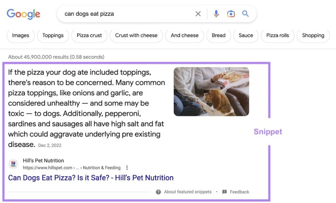Viewport: 336px width, 203px height.
Task: Click the search box with the query "can dogs eat pizza"
Action: pos(125,14)
